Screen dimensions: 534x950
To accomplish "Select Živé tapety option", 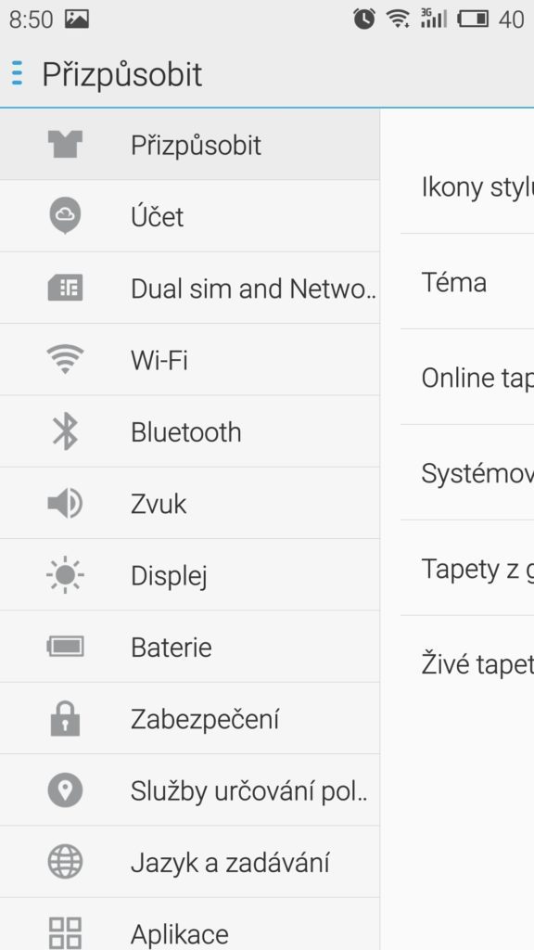I will (x=467, y=663).
